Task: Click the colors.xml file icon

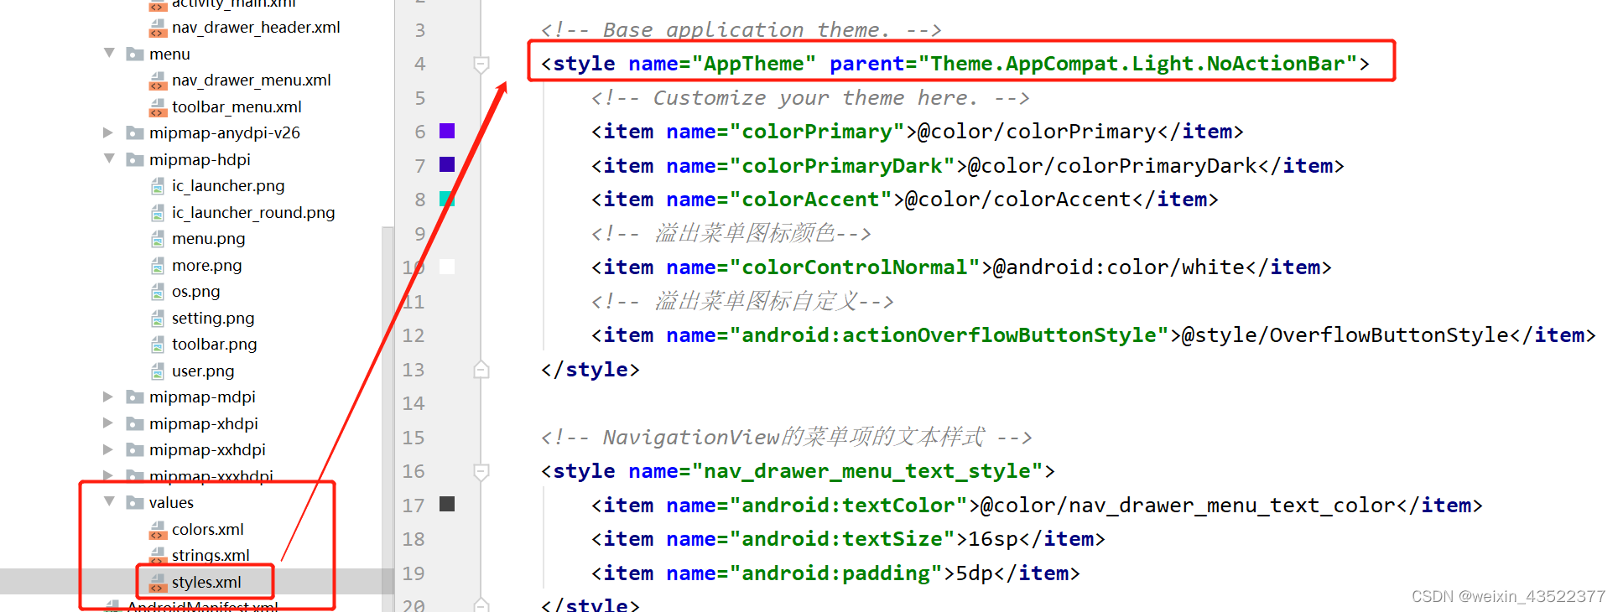Action: pos(158,531)
